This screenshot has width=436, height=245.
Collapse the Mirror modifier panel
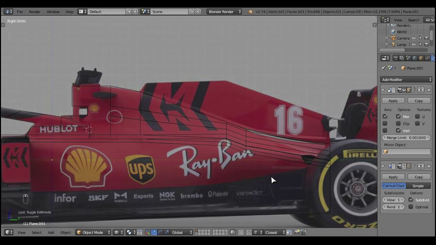(x=383, y=90)
